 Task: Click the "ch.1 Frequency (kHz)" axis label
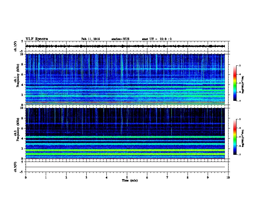(x=17, y=76)
